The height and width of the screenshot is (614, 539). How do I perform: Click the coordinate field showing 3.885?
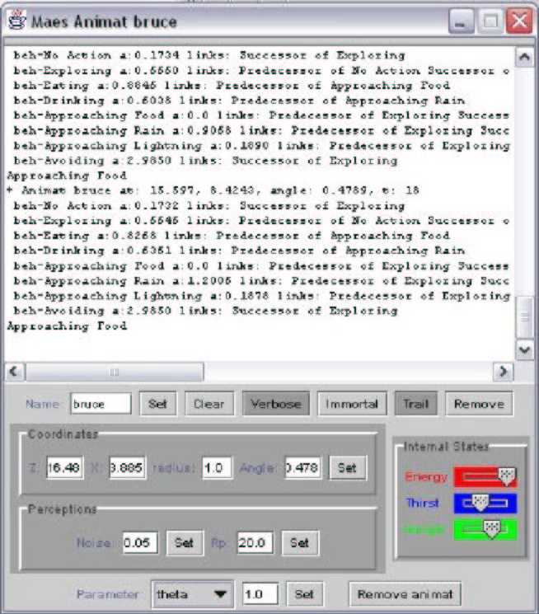click(127, 467)
